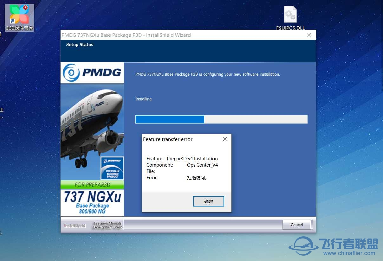Viewport: 383px width, 261px height.
Task: Click the FOR PREPAR3D green banner
Action: [x=92, y=185]
